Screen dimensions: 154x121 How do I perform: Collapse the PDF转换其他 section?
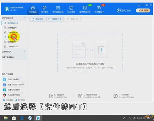tap(14, 18)
